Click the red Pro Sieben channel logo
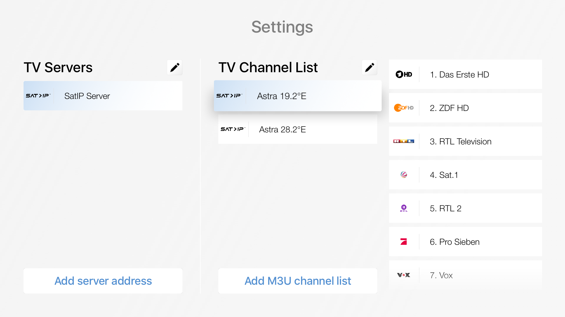565x317 pixels. [404, 242]
